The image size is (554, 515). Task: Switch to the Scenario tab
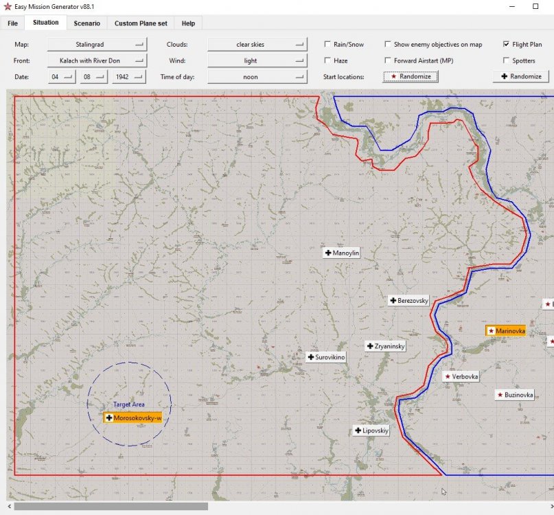tap(87, 23)
